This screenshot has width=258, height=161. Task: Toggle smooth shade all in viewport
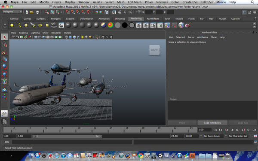point(71,37)
